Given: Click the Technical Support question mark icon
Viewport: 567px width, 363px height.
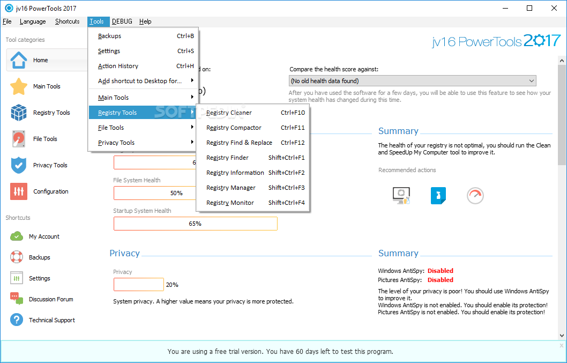Looking at the screenshot, I should tap(17, 320).
